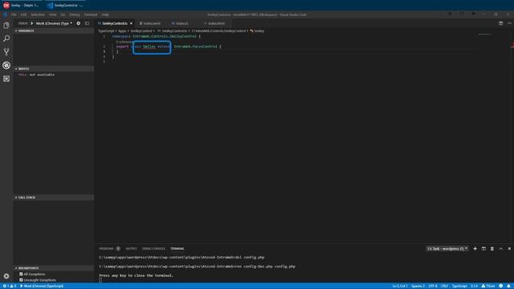Open the Search view in activity bar
514x289 pixels.
pos(6,39)
